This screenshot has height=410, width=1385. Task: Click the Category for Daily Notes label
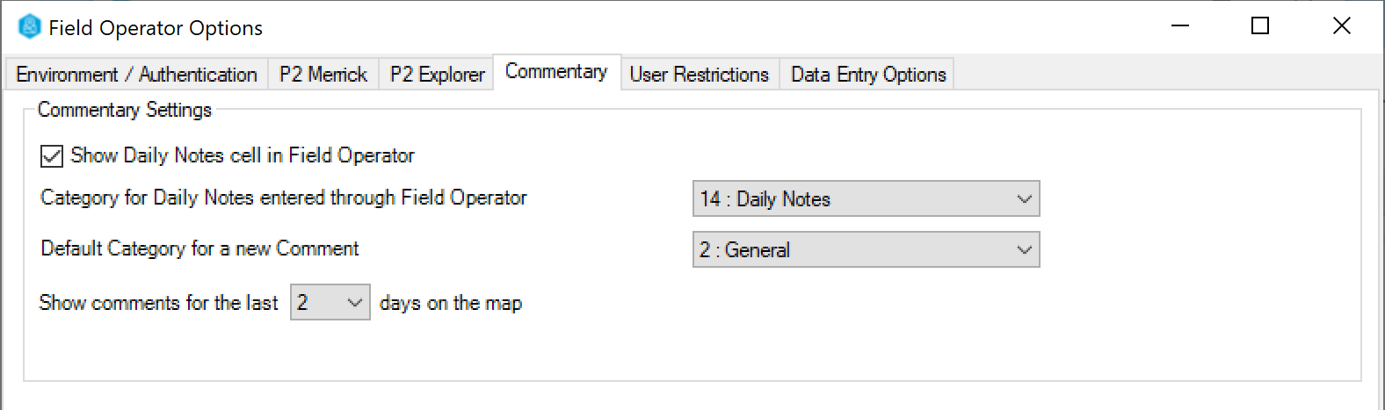coord(284,198)
